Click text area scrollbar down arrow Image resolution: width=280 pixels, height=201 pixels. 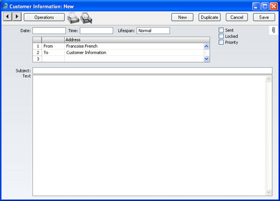[268, 192]
